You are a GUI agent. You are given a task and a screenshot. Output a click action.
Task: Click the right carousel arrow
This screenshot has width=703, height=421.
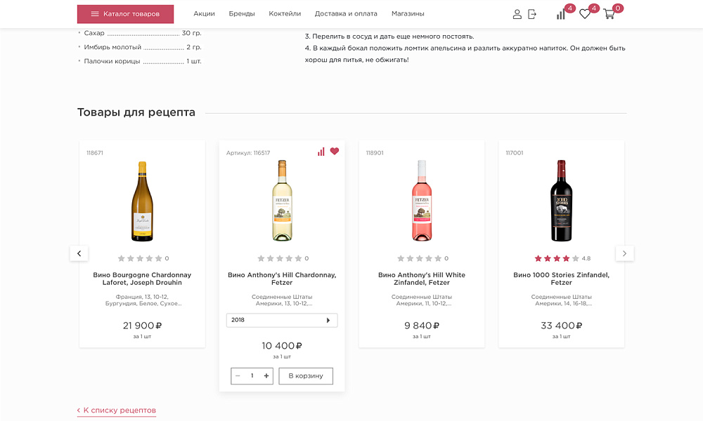(624, 253)
